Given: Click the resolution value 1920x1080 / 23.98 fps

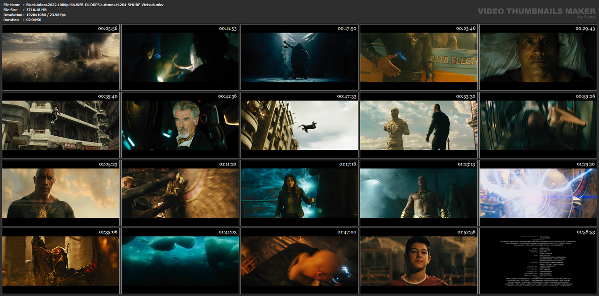Looking at the screenshot, I should [x=46, y=15].
